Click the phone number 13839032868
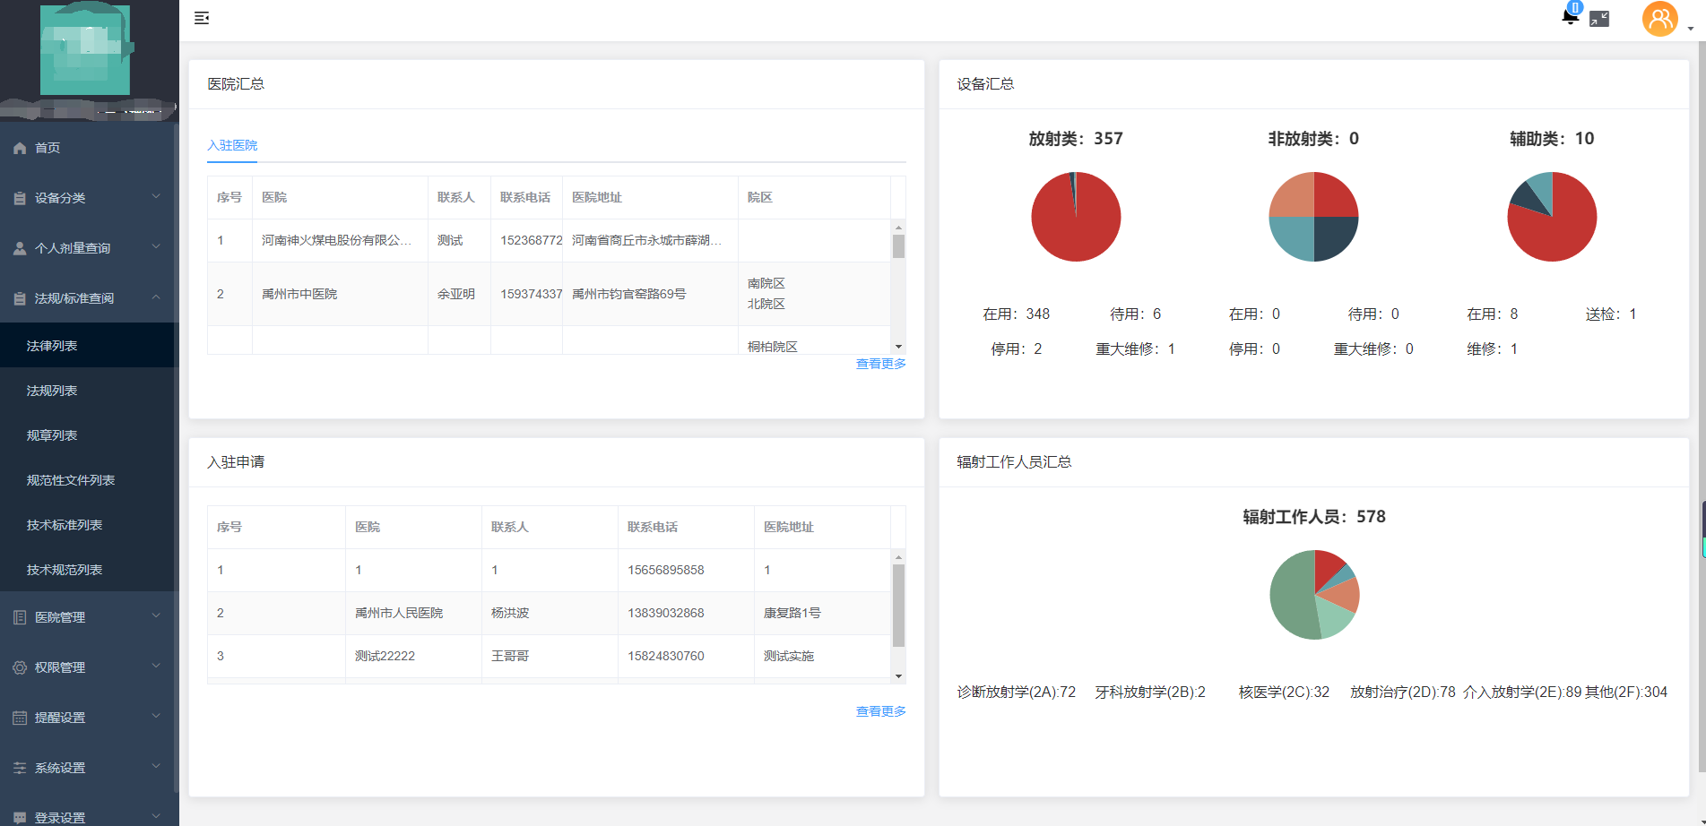Viewport: 1706px width, 826px height. pos(666,613)
